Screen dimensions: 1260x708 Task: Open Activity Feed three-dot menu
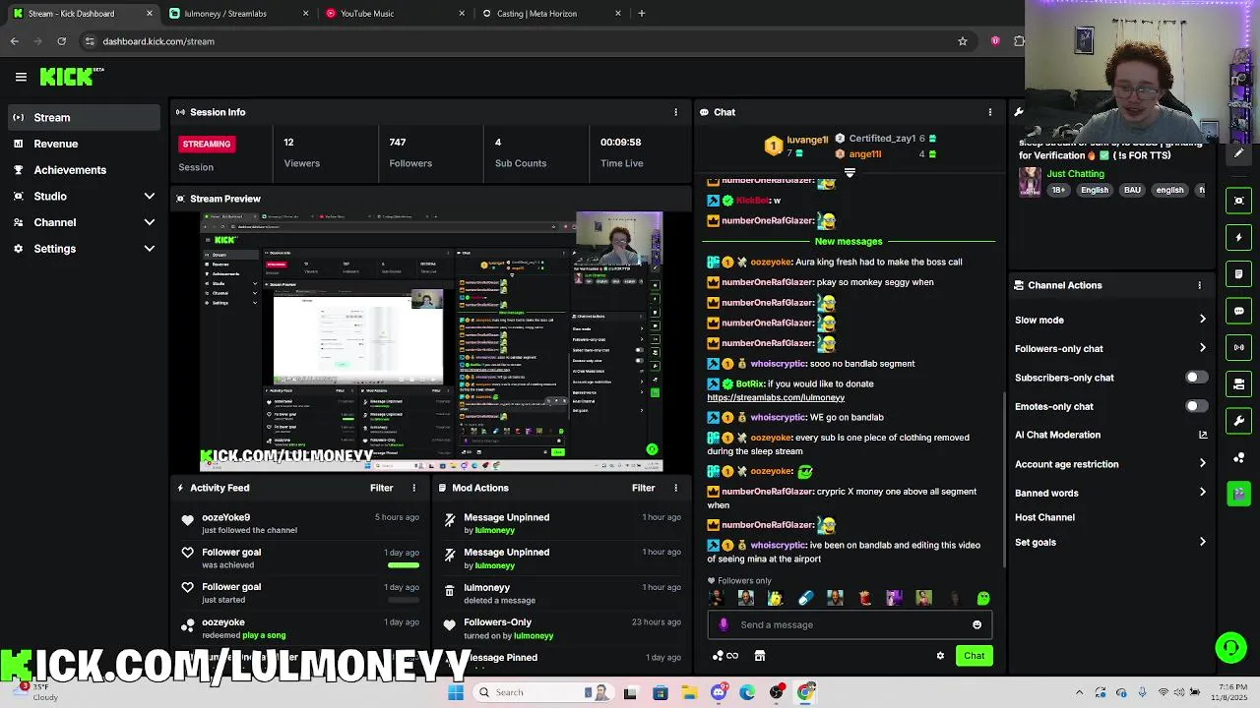click(413, 488)
